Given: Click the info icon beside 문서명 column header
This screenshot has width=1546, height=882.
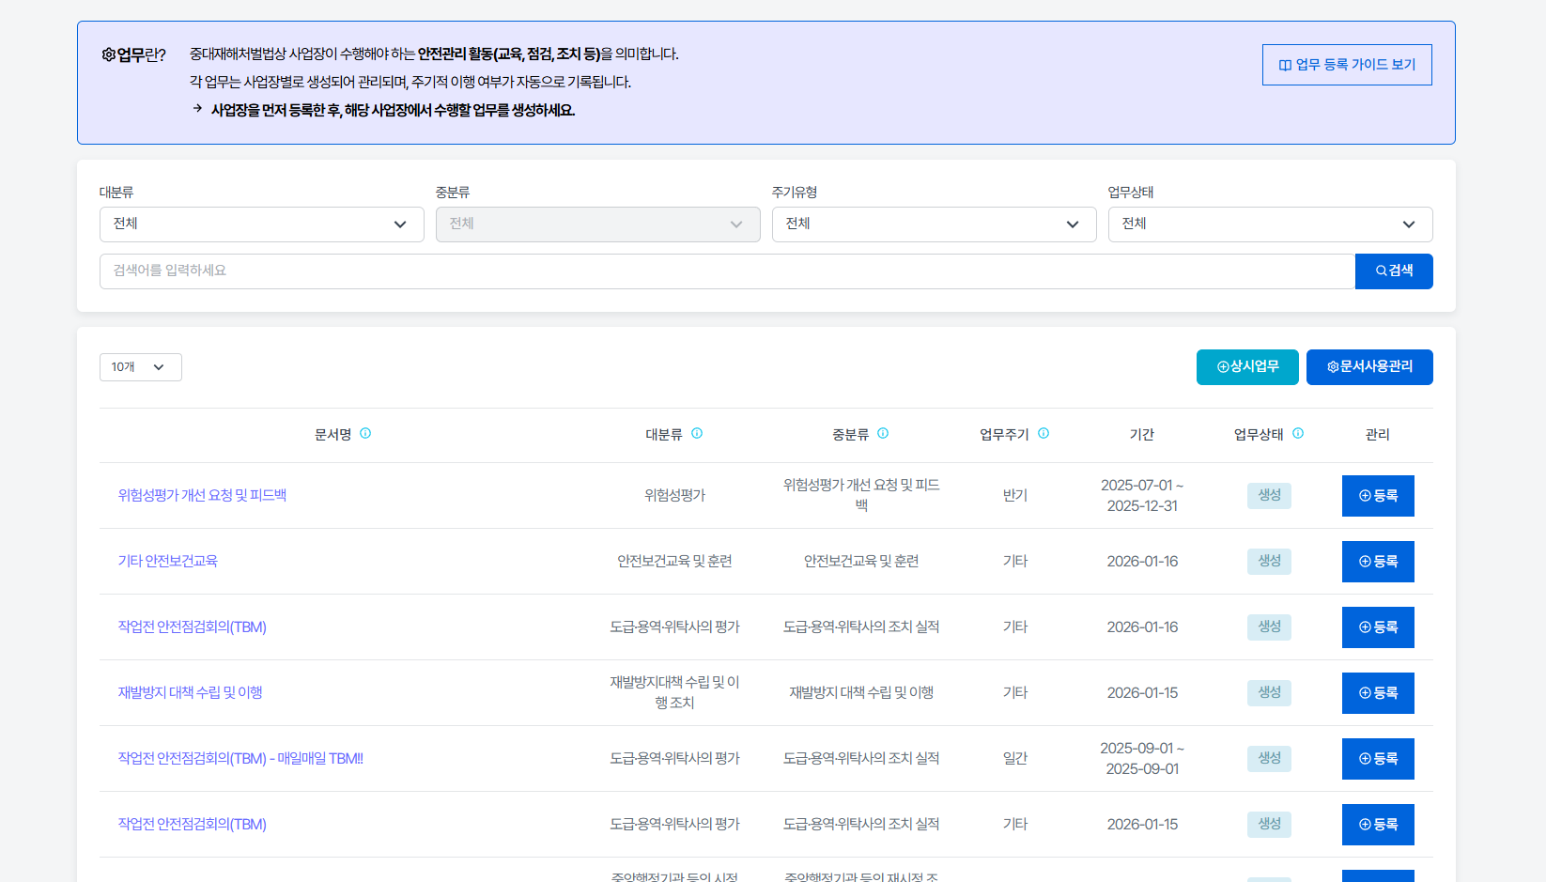Looking at the screenshot, I should 366,433.
